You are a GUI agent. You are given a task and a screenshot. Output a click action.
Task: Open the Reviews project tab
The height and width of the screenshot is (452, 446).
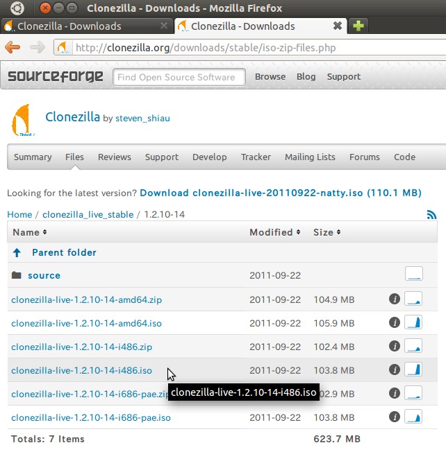115,157
